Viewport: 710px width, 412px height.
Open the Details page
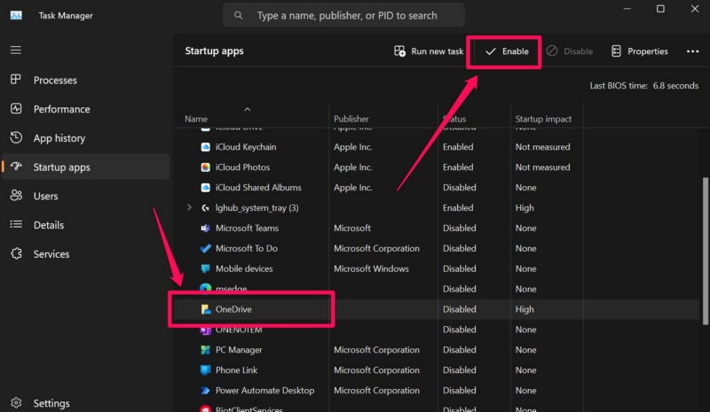coord(48,225)
